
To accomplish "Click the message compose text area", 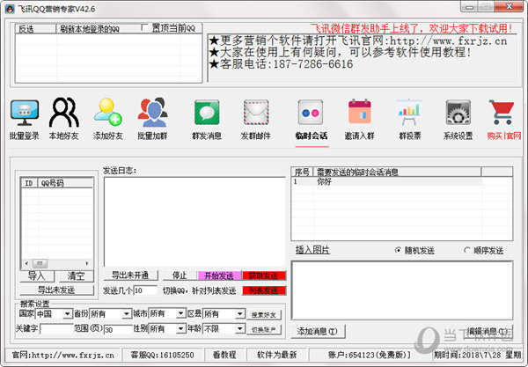I will (402, 290).
